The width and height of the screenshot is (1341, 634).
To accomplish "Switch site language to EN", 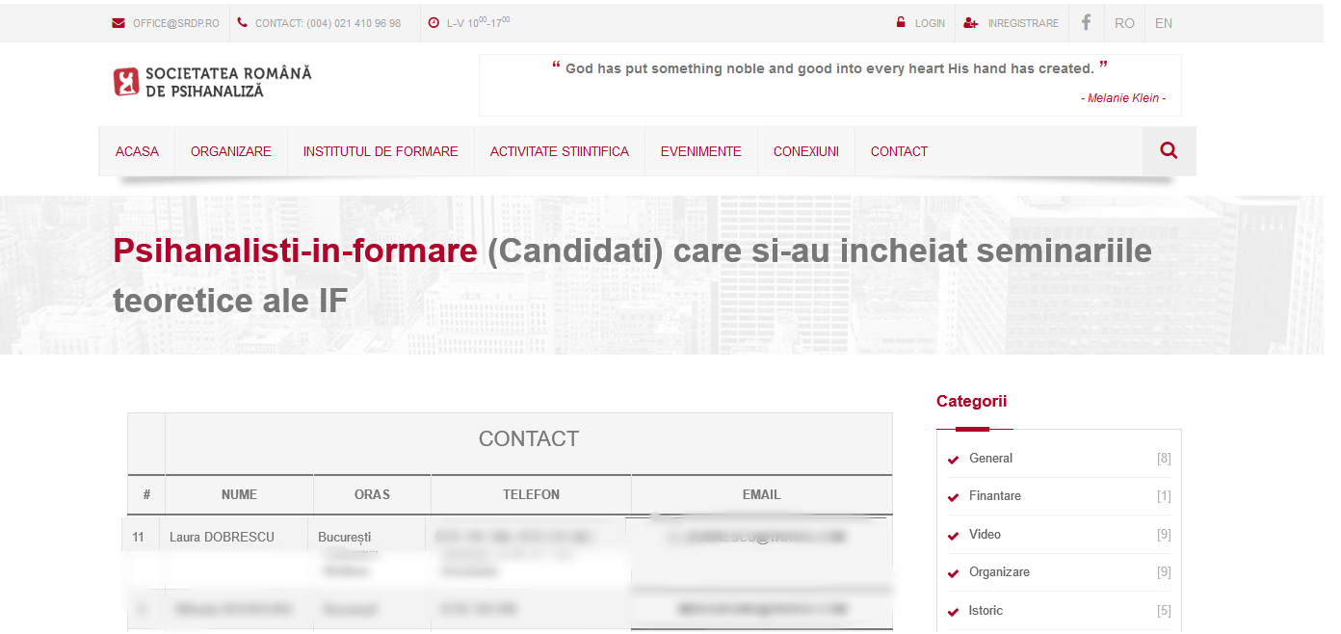I will [1163, 23].
